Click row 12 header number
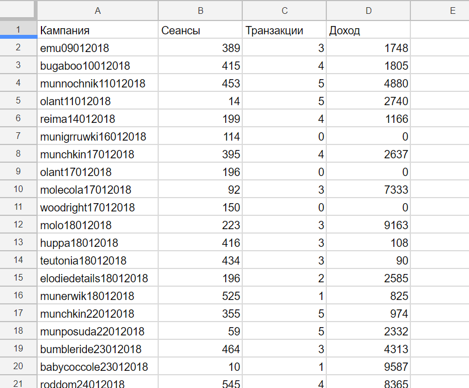Screen dimensions: 469x388 point(18,225)
